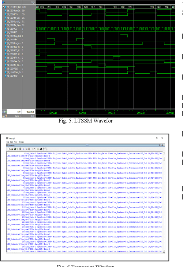Viewport: 183px width, 267px height.
Task: Click the Rx_Equalization signal name
Action: click(x=14, y=25)
